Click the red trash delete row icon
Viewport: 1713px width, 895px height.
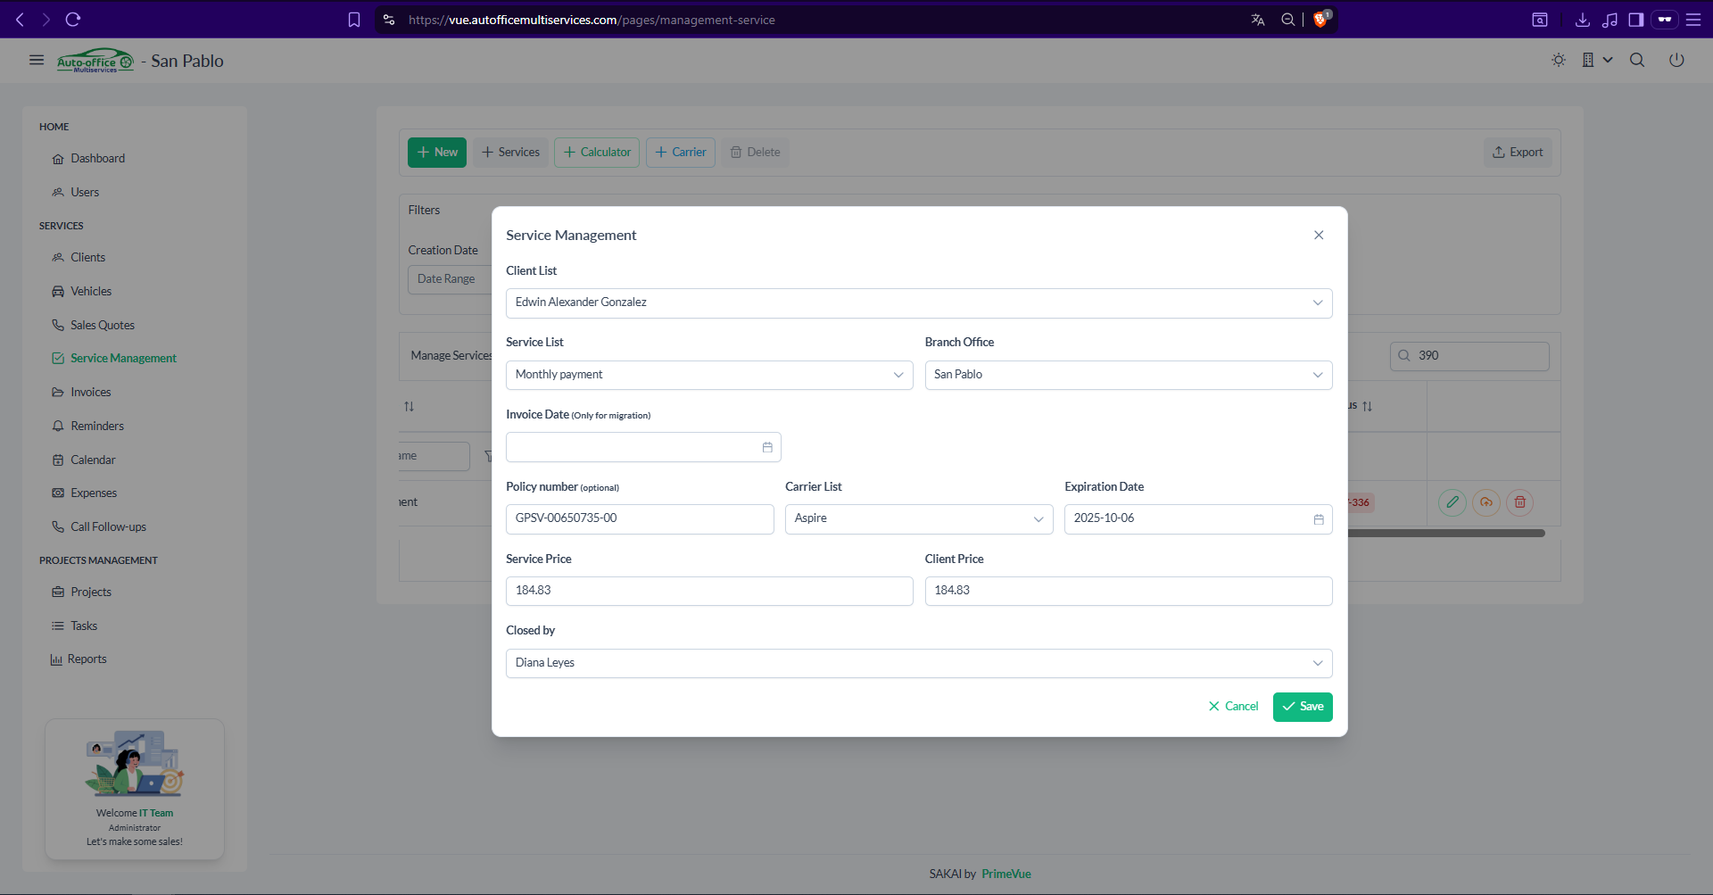[x=1519, y=502]
